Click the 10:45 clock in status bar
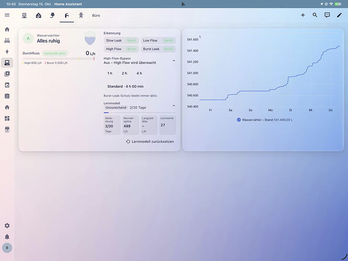This screenshot has width=348, height=261. point(11,4)
